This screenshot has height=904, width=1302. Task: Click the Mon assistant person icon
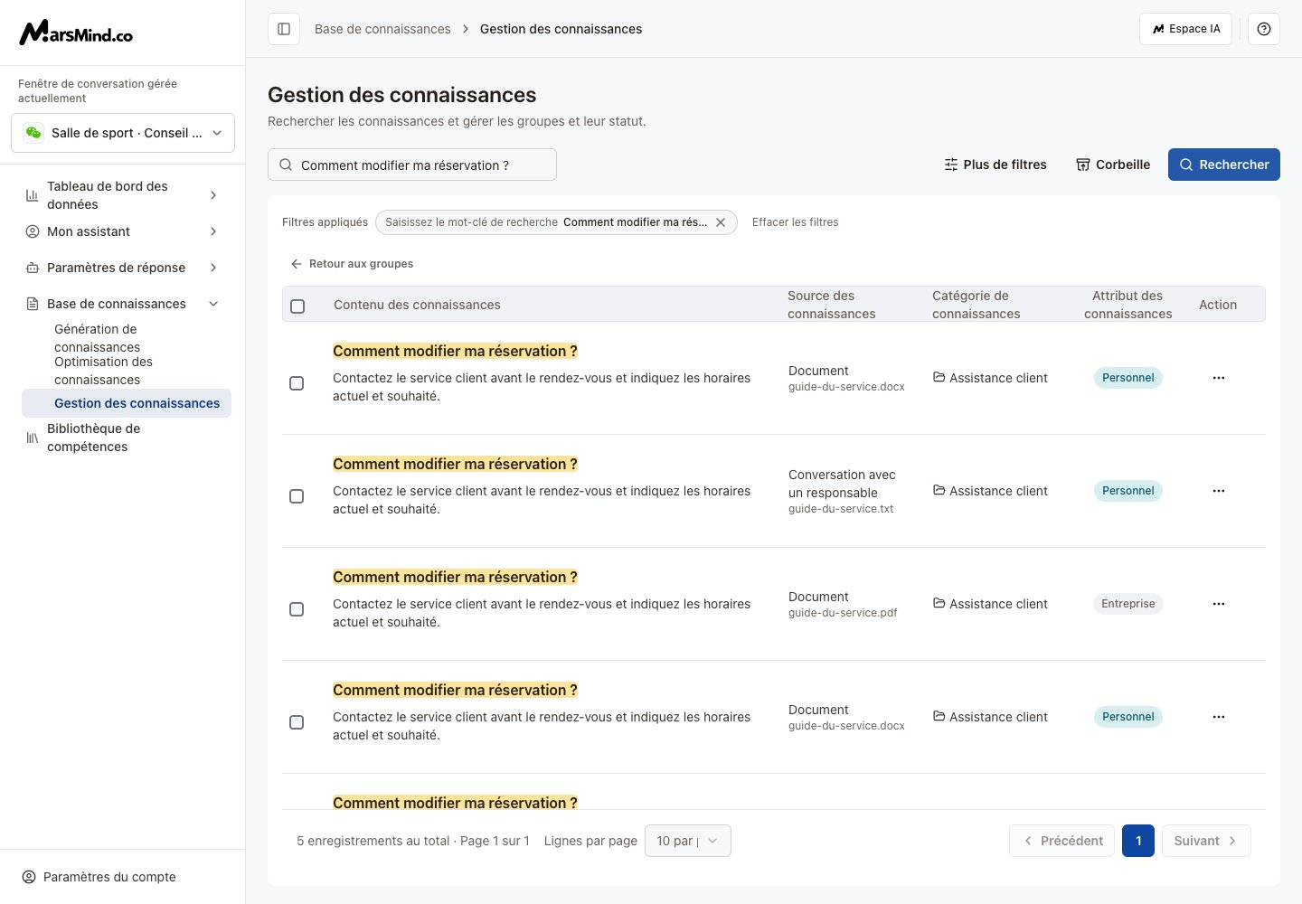[33, 231]
